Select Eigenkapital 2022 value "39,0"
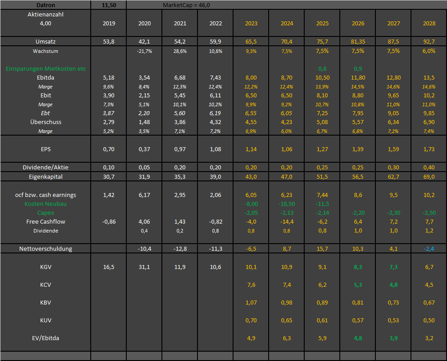 tap(216, 176)
